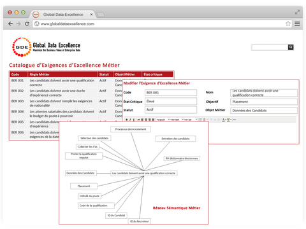The width and height of the screenshot is (306, 229).
Task: Select the Sélection des candidats node
Action: pos(94,138)
